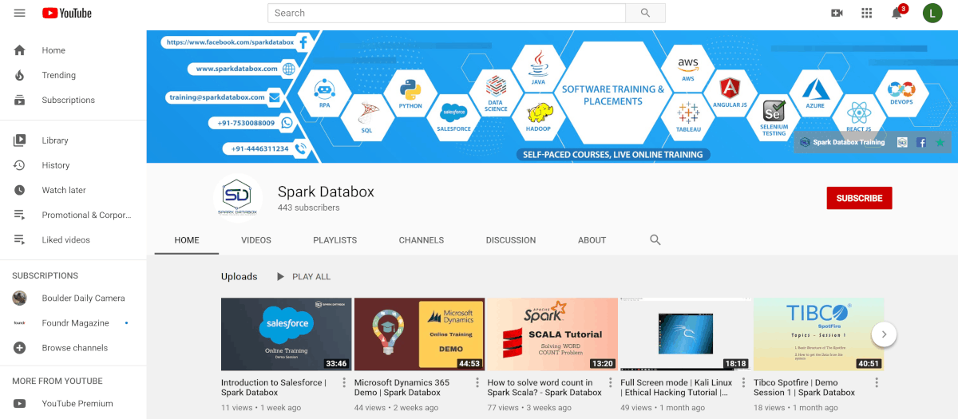This screenshot has height=419, width=958.
Task: Click the Subscriptions sidebar icon
Action: tap(20, 100)
